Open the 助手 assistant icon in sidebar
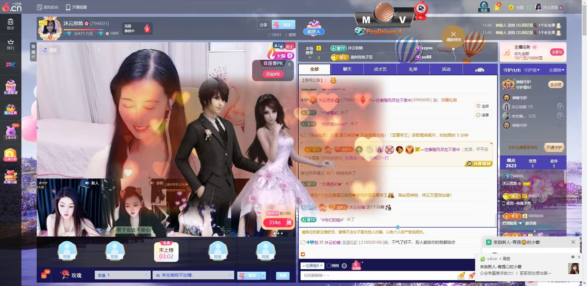This screenshot has width=587, height=286. pos(10,24)
